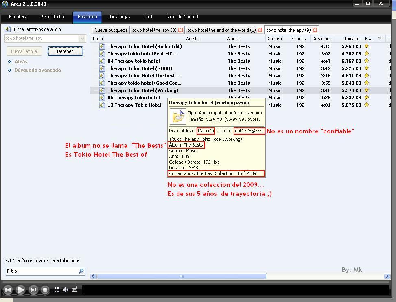Click star rating of 5.643 KB row
The height and width of the screenshot is (302, 396).
point(367,83)
